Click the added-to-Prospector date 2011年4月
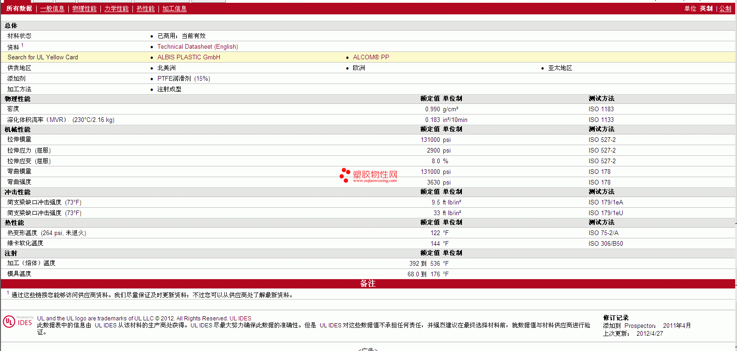This screenshot has height=351, width=737. [x=677, y=326]
